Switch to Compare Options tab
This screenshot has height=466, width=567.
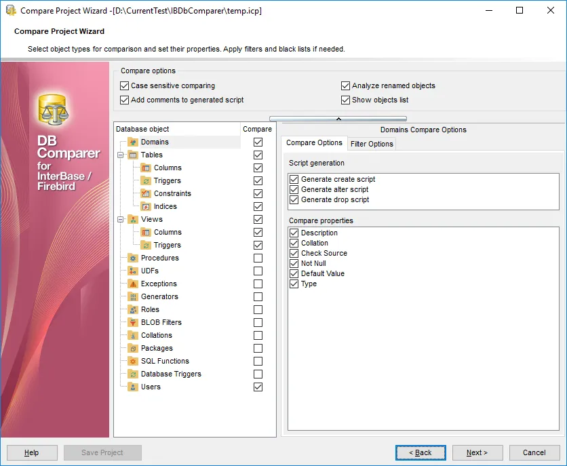(314, 143)
